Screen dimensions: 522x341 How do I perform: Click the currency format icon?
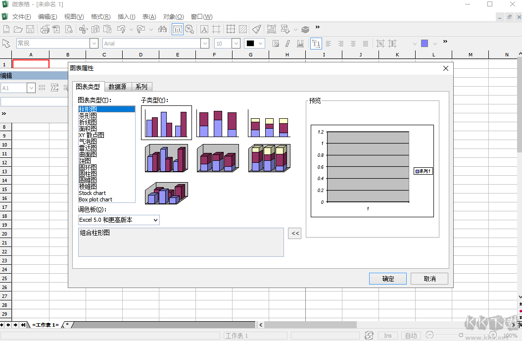(x=392, y=43)
